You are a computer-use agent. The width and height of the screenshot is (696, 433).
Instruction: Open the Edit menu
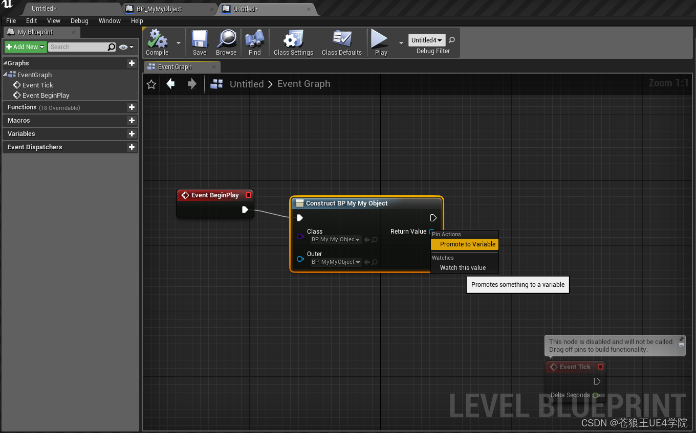click(32, 20)
